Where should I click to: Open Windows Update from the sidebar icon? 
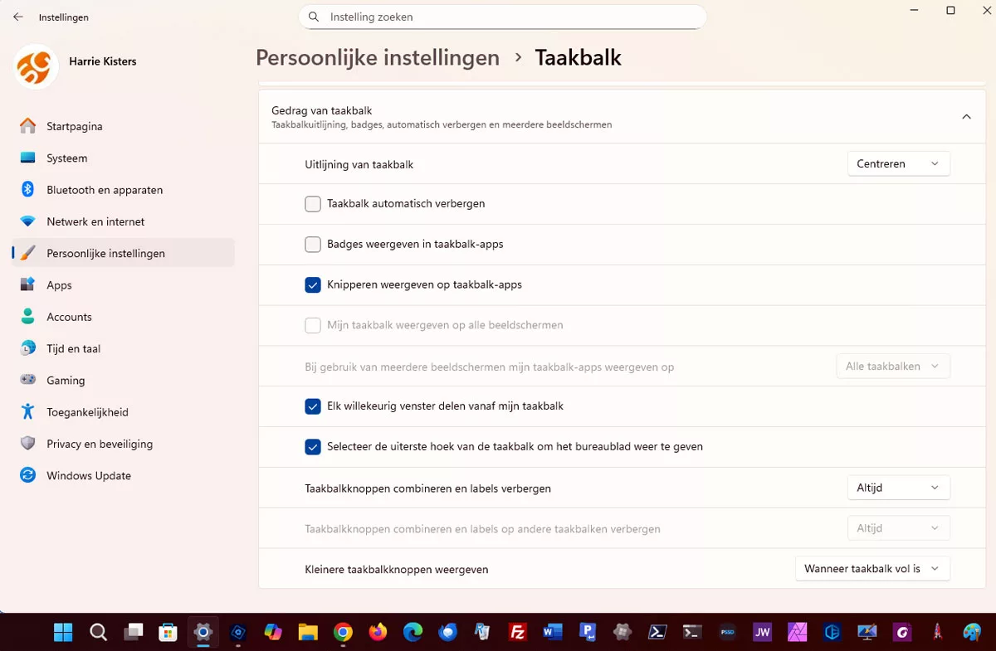click(28, 475)
